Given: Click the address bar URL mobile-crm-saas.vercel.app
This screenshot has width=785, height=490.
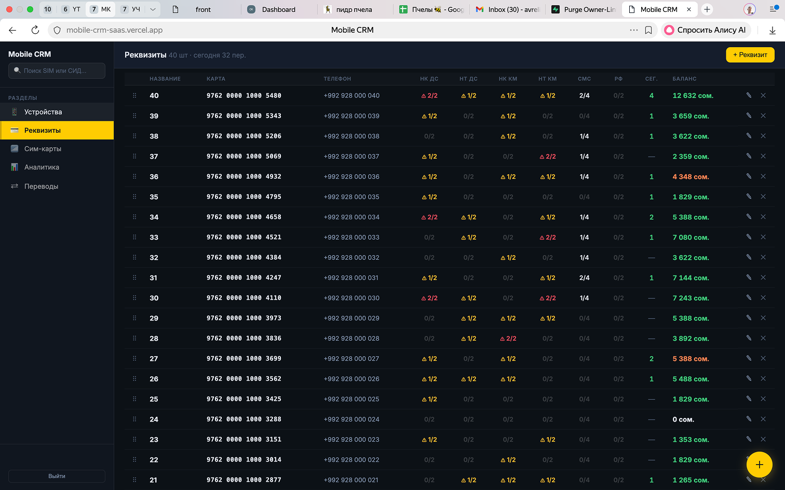Looking at the screenshot, I should [x=114, y=30].
